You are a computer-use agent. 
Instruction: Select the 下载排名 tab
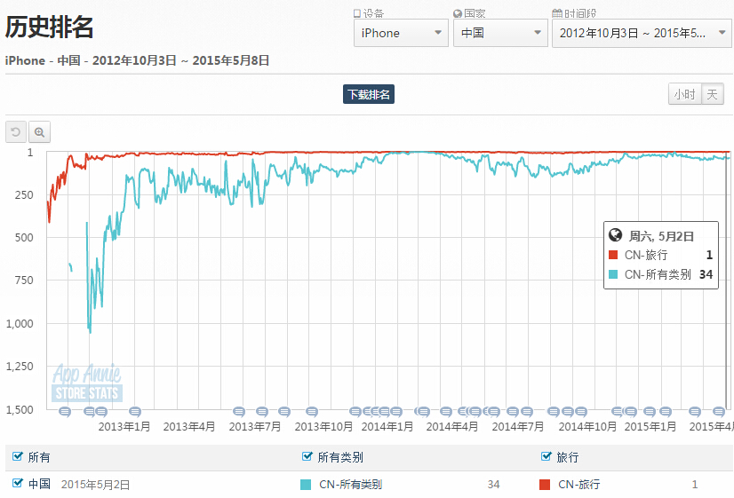click(x=368, y=95)
